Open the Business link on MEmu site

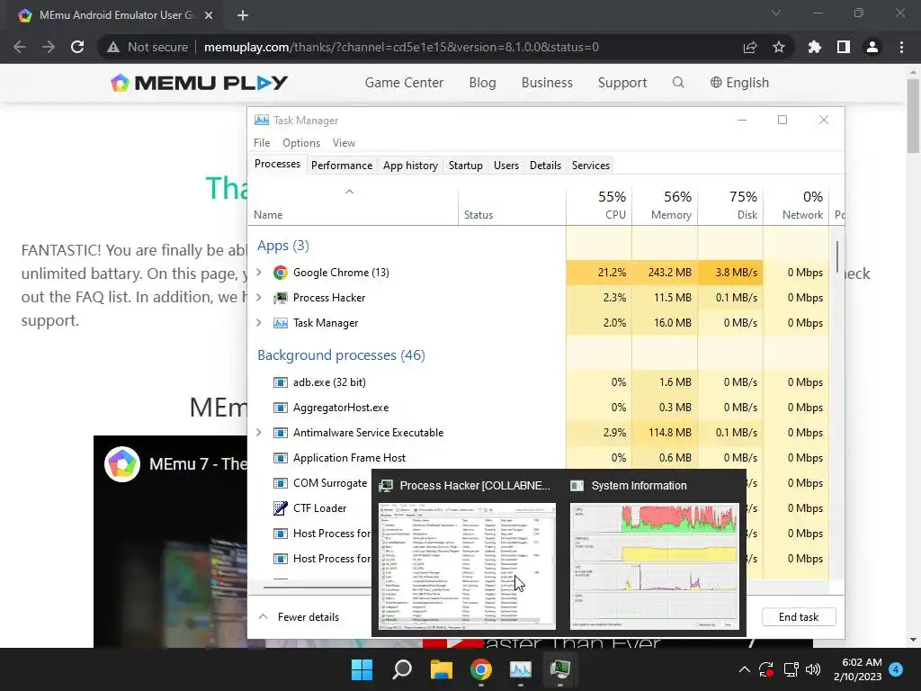click(547, 83)
